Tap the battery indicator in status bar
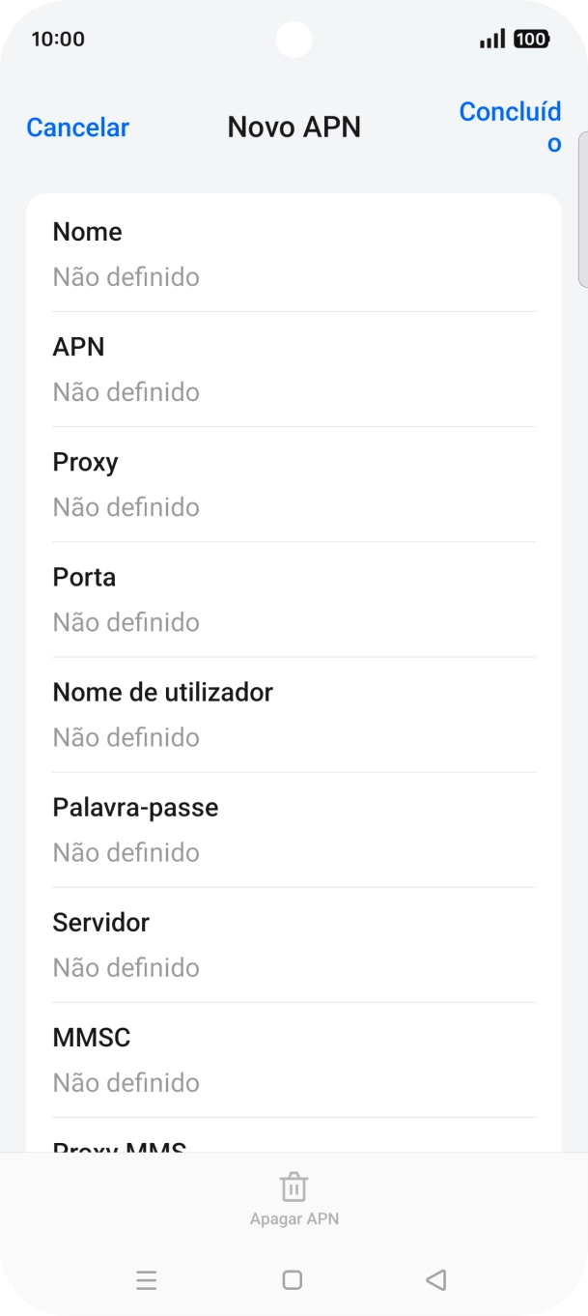This screenshot has width=588, height=1316. tap(531, 40)
